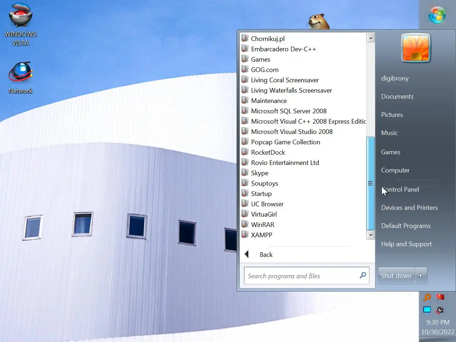Expand the Popcap Game Collection folder
The width and height of the screenshot is (456, 342).
(x=303, y=142)
